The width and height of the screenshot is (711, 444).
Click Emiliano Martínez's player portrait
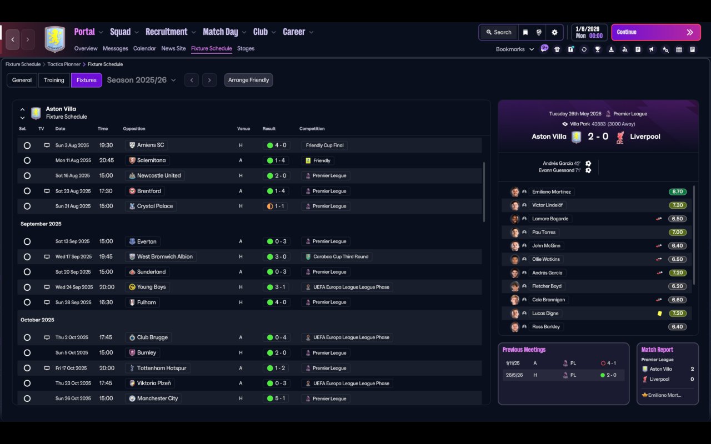[515, 192]
